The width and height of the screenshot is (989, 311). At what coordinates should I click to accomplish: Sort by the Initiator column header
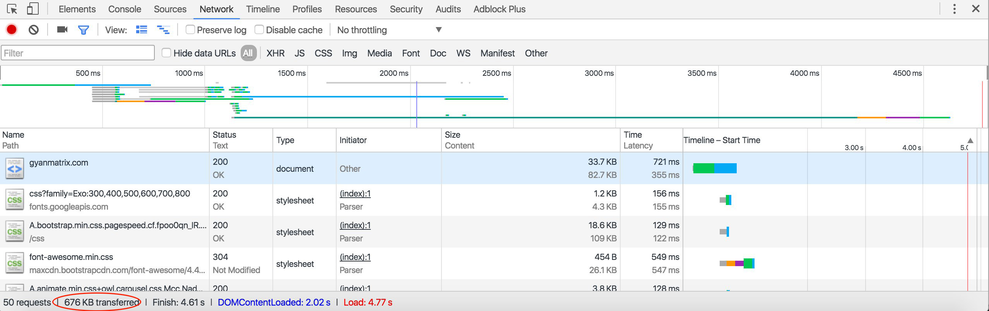tap(389, 140)
